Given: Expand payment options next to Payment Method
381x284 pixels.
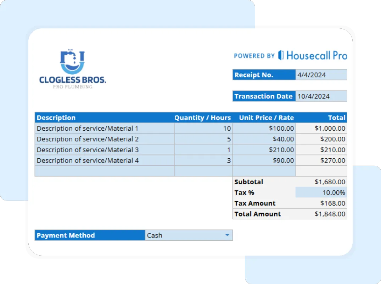Looking at the screenshot, I should click(x=228, y=235).
